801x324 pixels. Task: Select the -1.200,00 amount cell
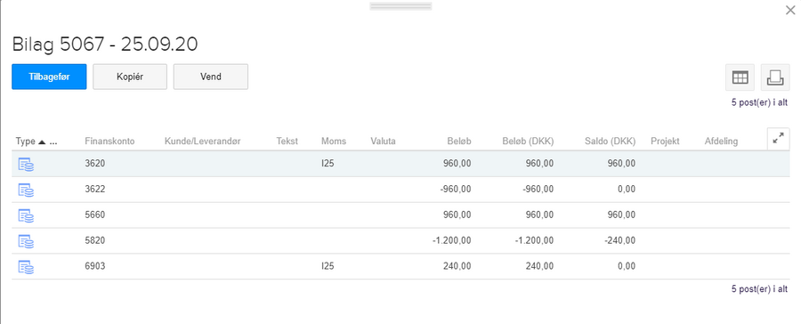[451, 240]
